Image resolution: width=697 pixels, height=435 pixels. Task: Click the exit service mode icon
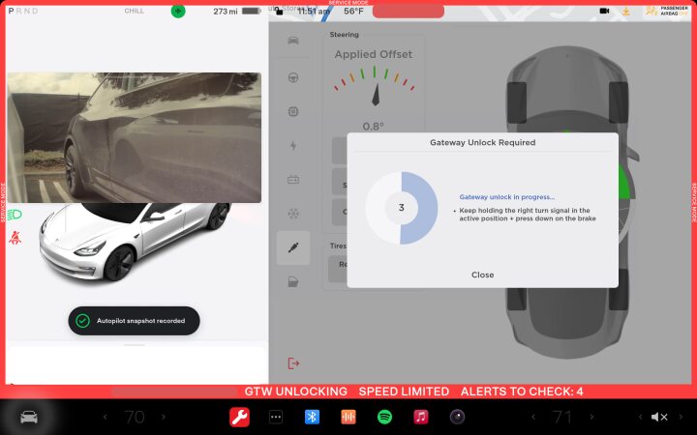(x=293, y=362)
